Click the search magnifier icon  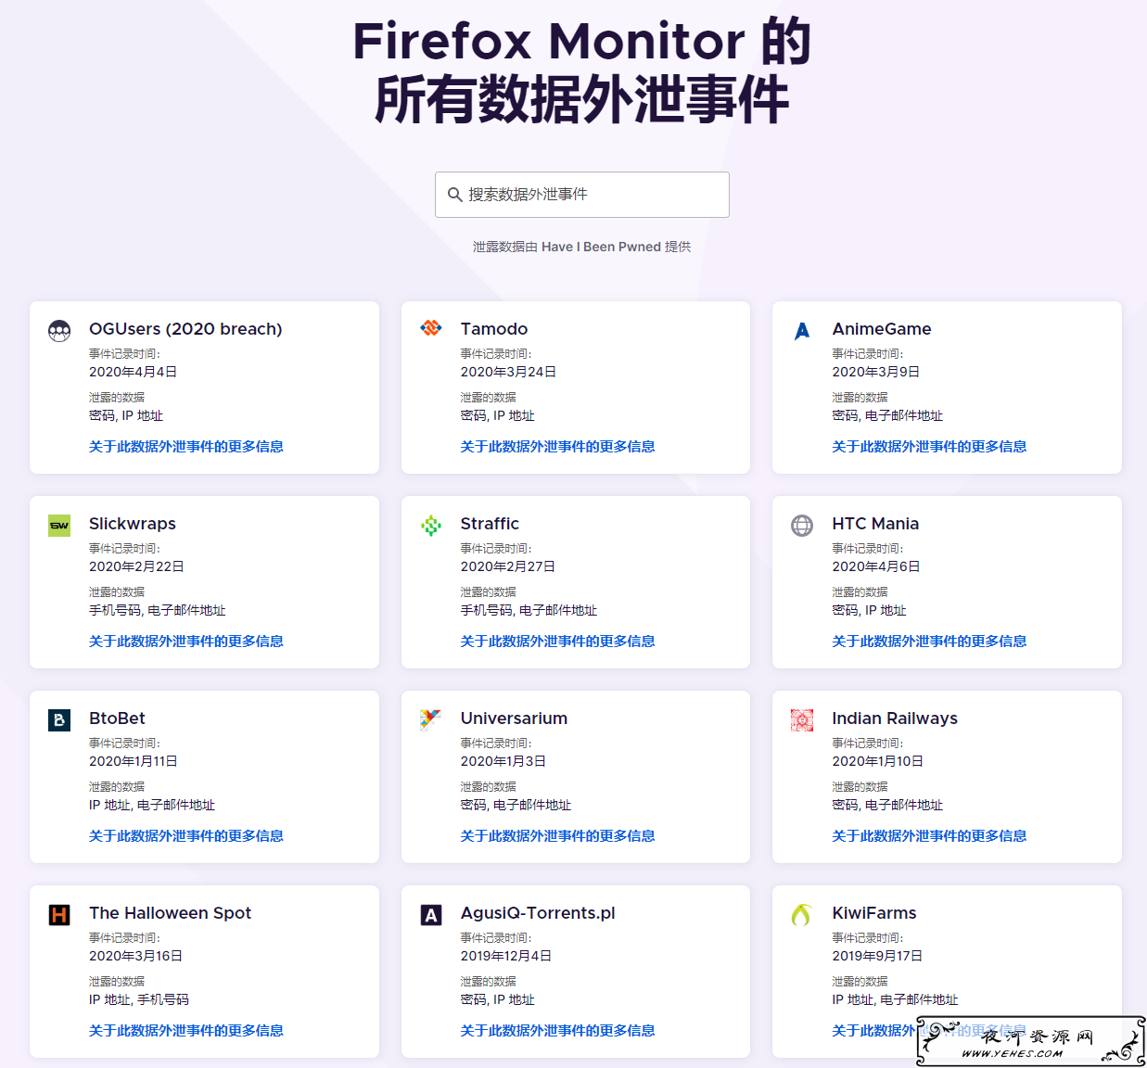tap(454, 195)
